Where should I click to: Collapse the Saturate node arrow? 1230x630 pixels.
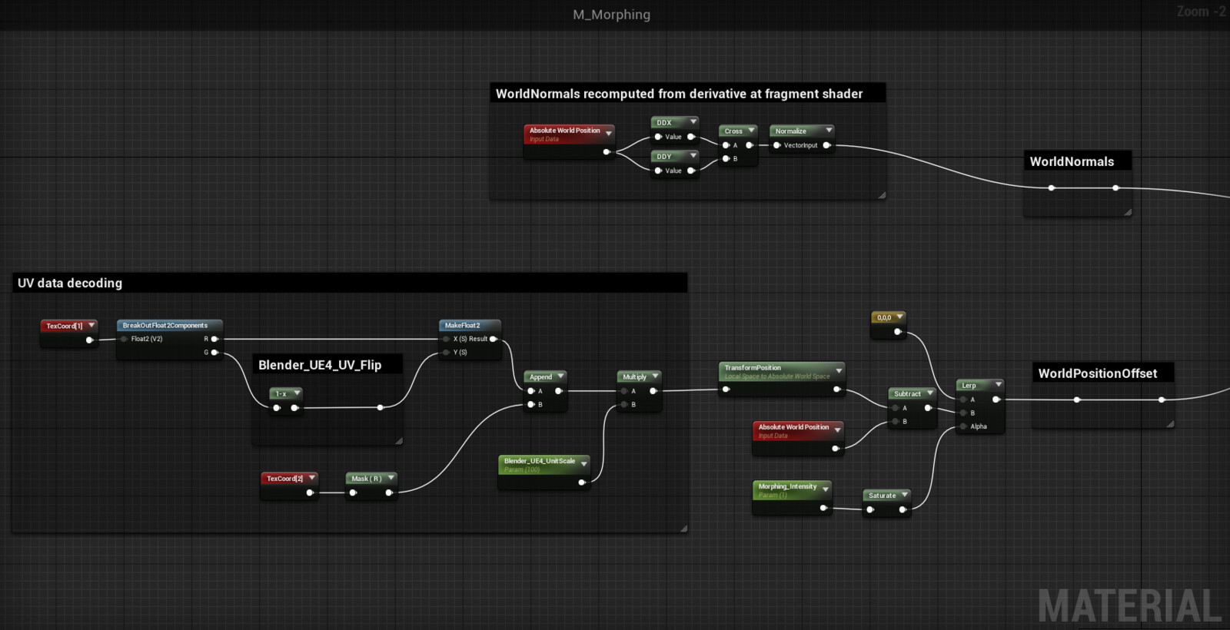pos(905,494)
